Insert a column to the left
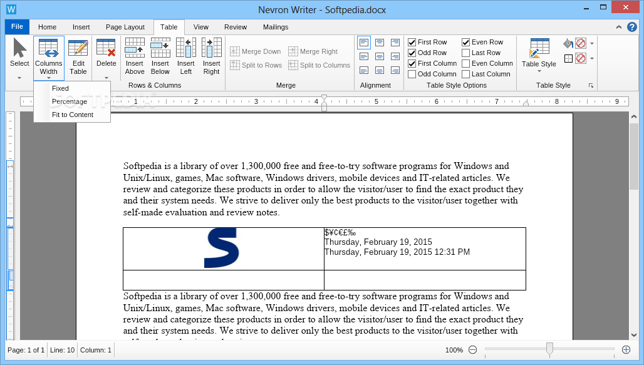Screen dimensions: 644x365 pyautogui.click(x=185, y=56)
